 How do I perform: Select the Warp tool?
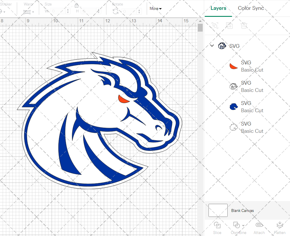[x=28, y=12]
